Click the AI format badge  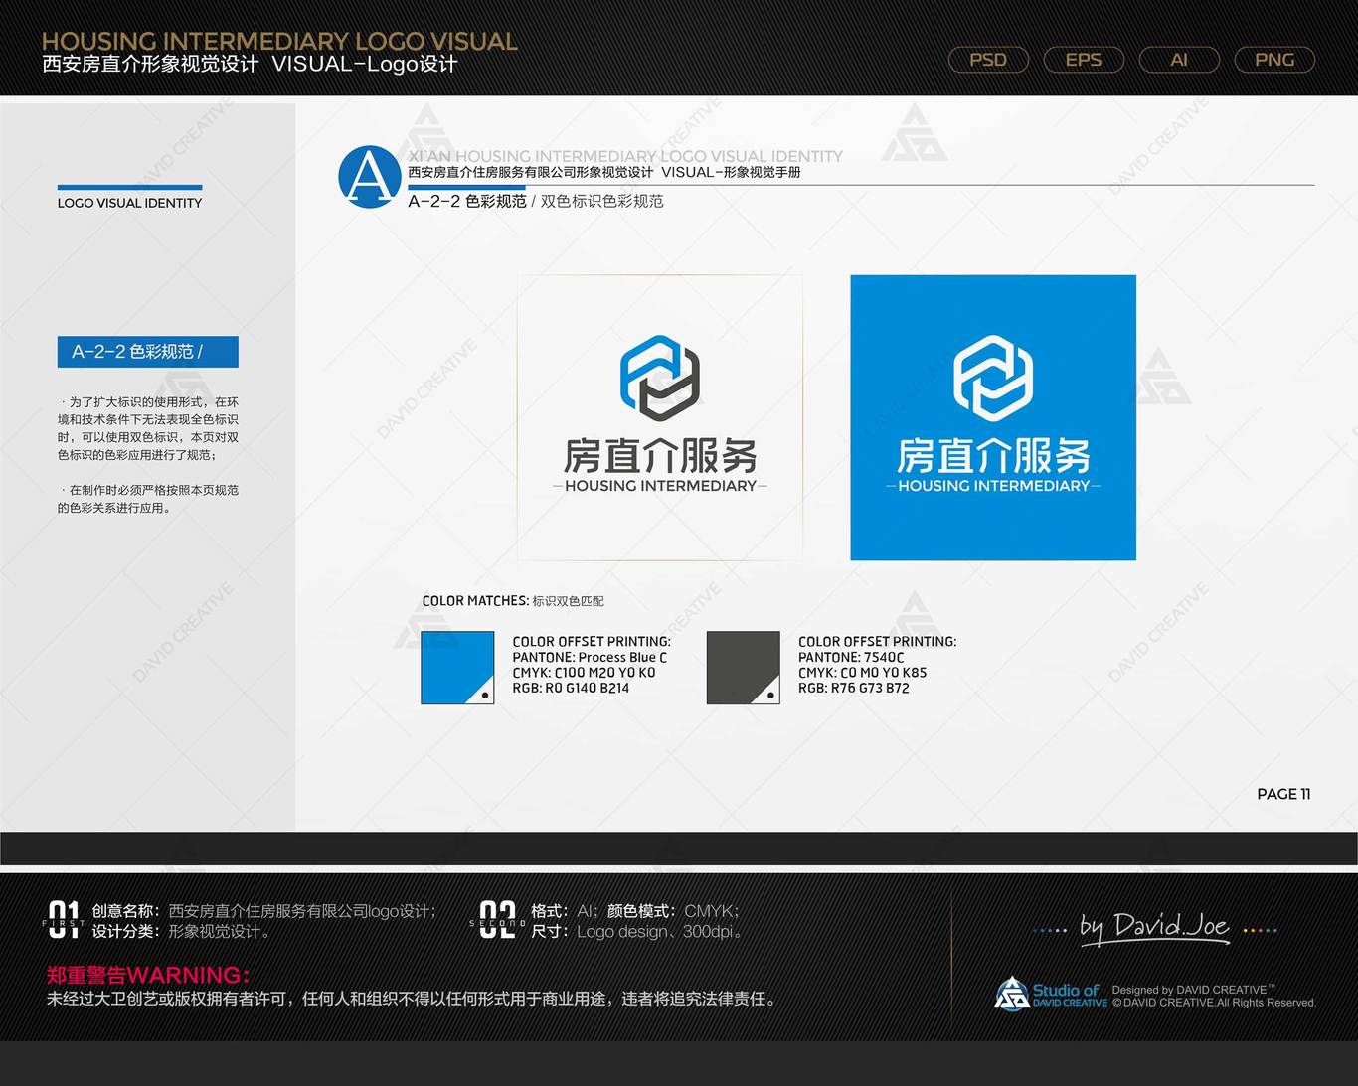pyautogui.click(x=1179, y=60)
